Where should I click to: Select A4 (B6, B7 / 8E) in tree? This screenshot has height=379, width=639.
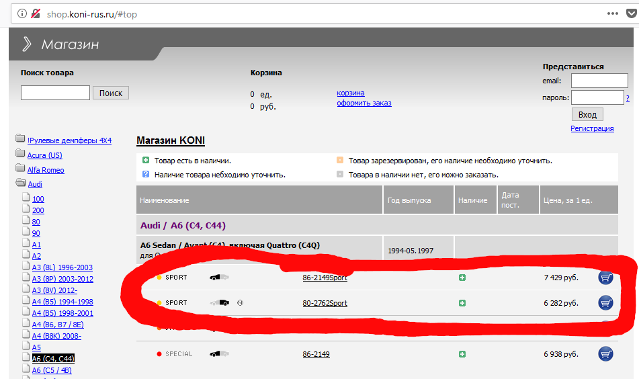[x=58, y=325]
